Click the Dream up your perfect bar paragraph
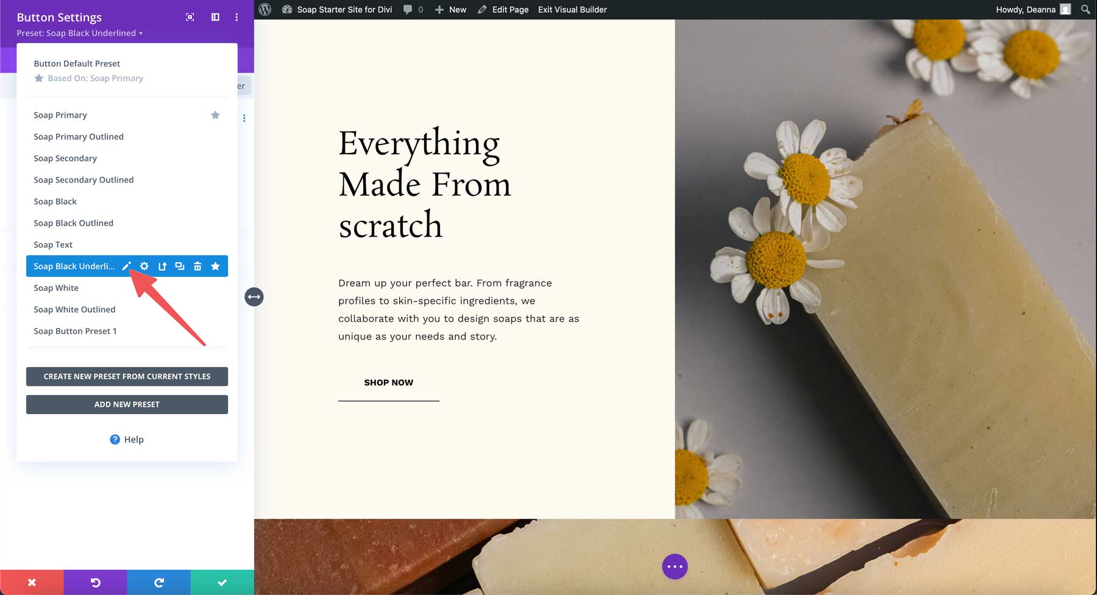This screenshot has width=1097, height=595. pyautogui.click(x=459, y=310)
